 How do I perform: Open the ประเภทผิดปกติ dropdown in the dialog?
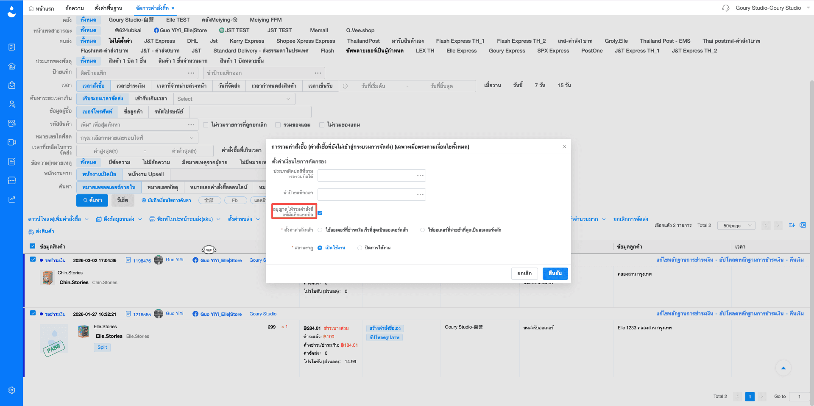pos(372,175)
